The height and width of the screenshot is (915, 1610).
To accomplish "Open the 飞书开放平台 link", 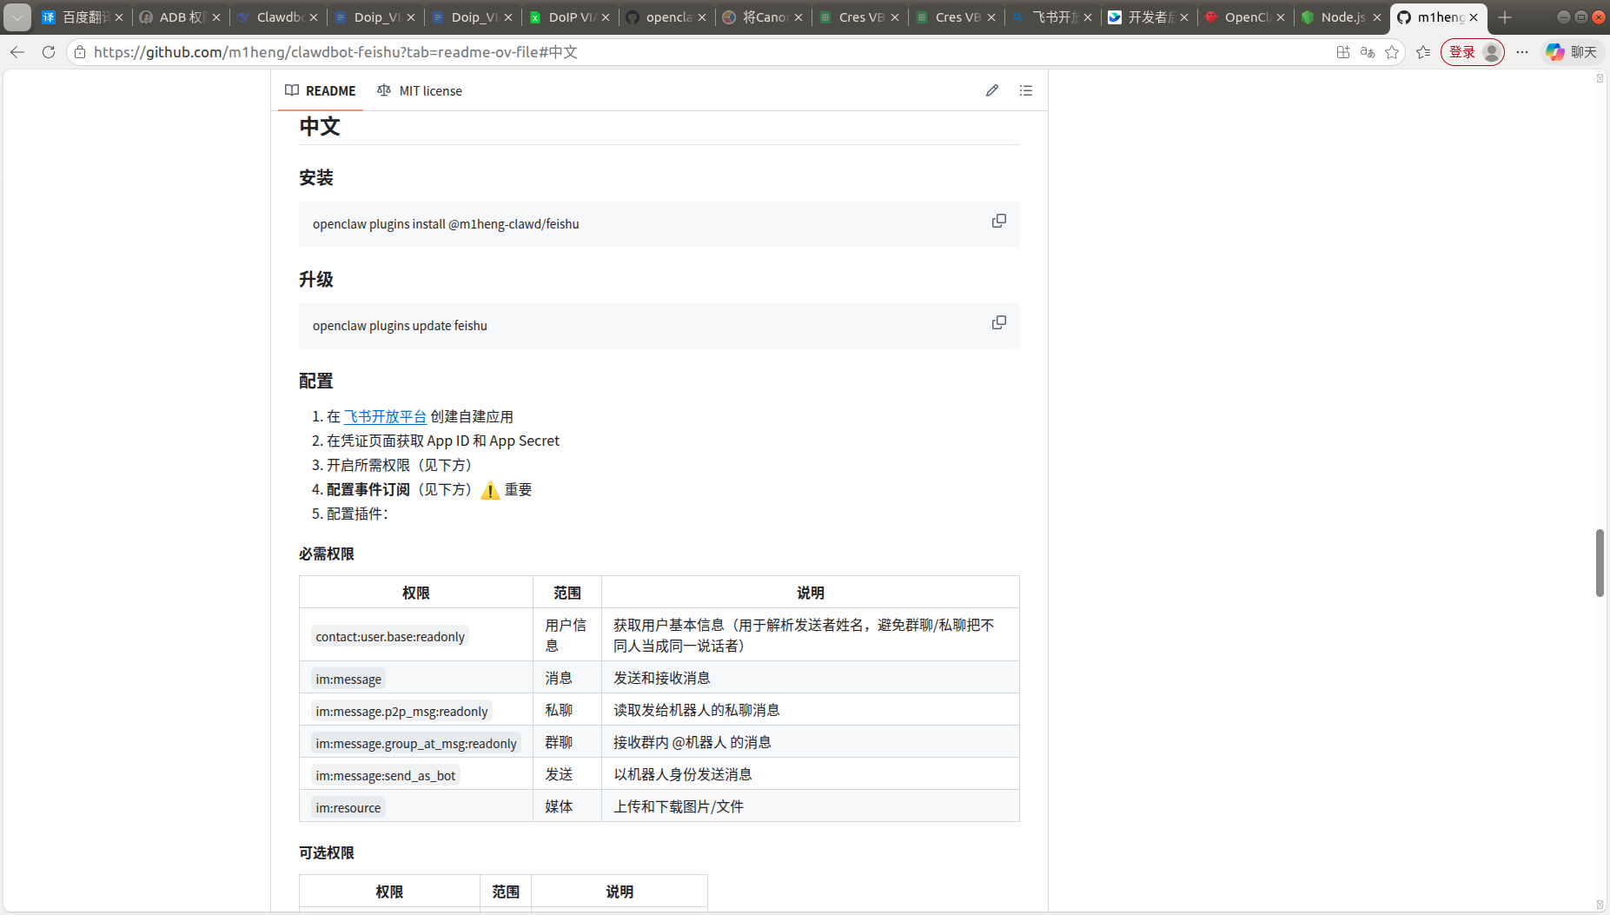I will tap(385, 417).
